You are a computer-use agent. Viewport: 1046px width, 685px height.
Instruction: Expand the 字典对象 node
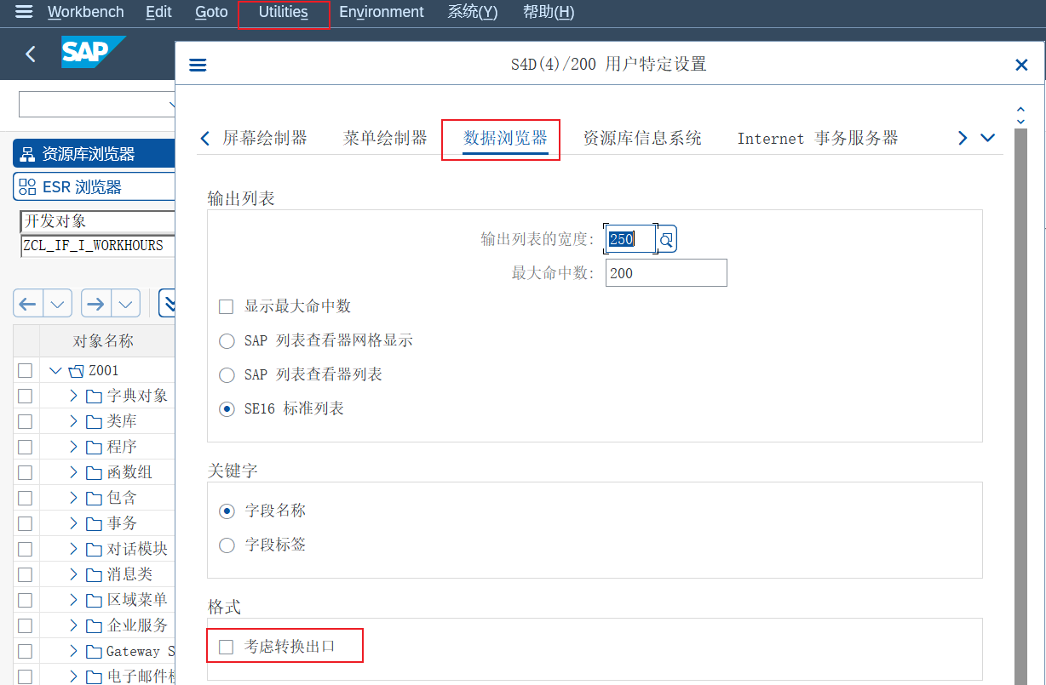[73, 397]
